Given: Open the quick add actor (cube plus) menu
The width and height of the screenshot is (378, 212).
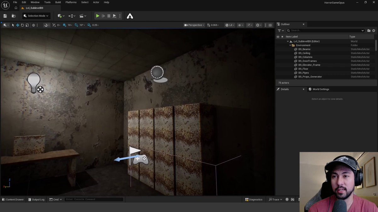Looking at the screenshot, I should point(61,16).
